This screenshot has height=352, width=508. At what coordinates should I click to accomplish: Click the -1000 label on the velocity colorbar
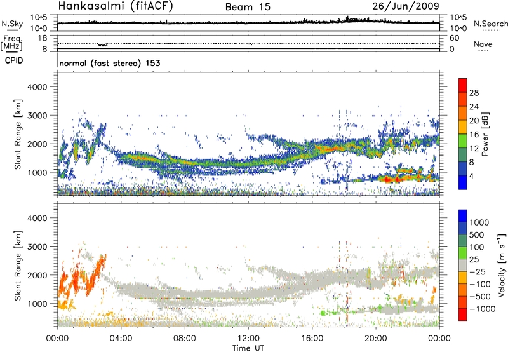(x=482, y=309)
